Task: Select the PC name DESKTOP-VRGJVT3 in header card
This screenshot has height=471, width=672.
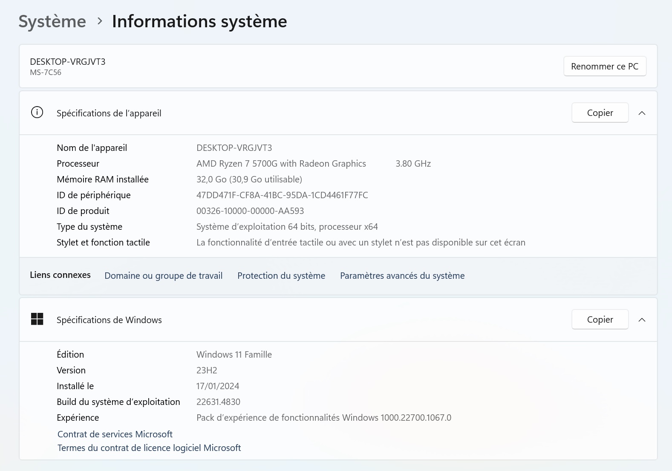Action: tap(68, 62)
